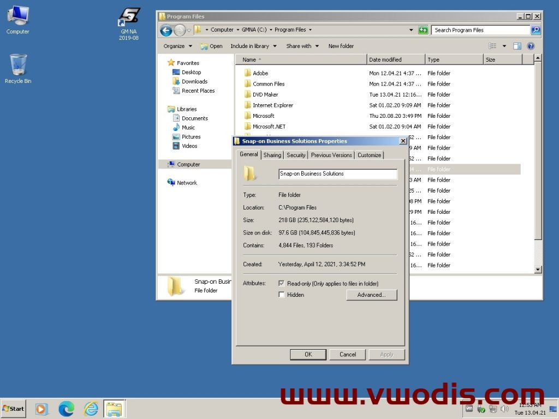Screen dimensions: 559x419
Task: Open the Start menu
Action: [14, 409]
